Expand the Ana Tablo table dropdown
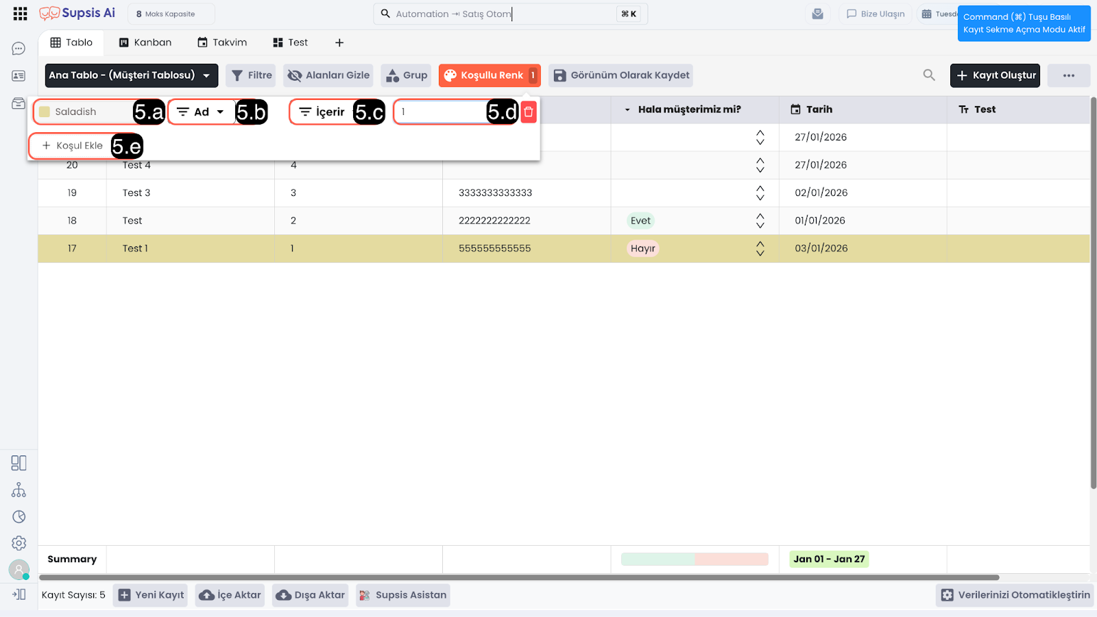The image size is (1097, 617). 131,75
